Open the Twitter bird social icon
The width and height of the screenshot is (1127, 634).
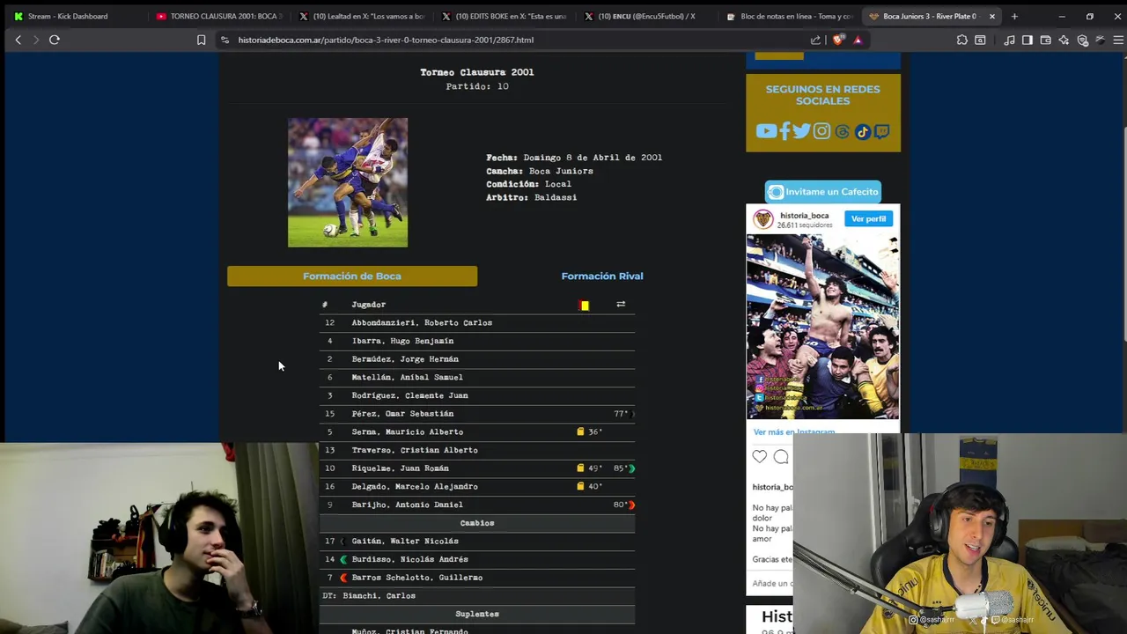coord(801,131)
